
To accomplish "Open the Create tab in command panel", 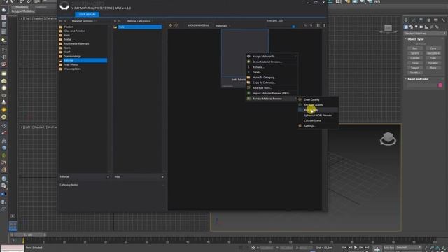I will coord(406,20).
